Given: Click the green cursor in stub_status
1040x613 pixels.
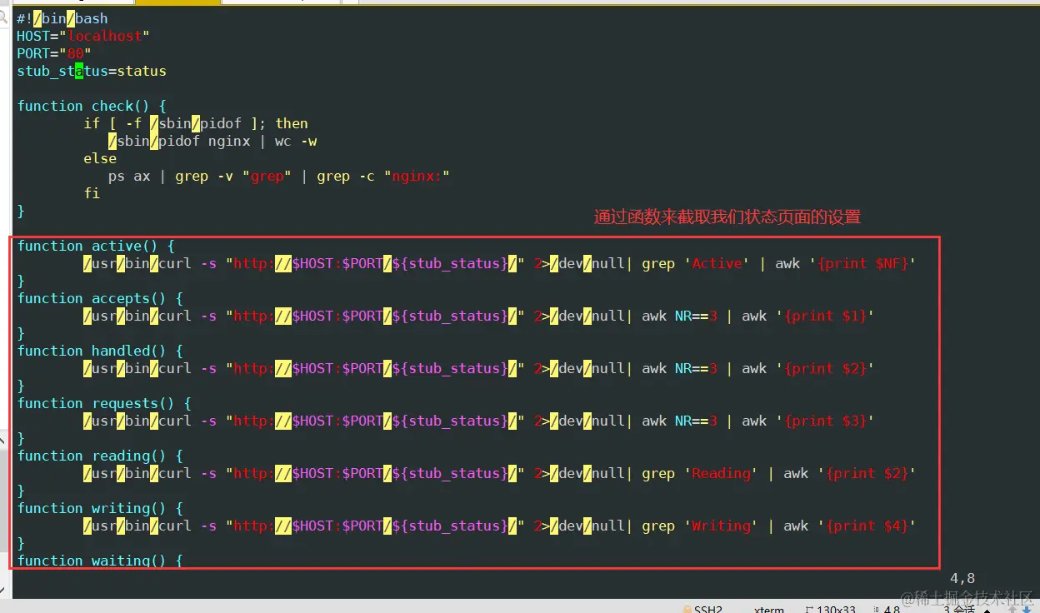Looking at the screenshot, I should (x=79, y=71).
